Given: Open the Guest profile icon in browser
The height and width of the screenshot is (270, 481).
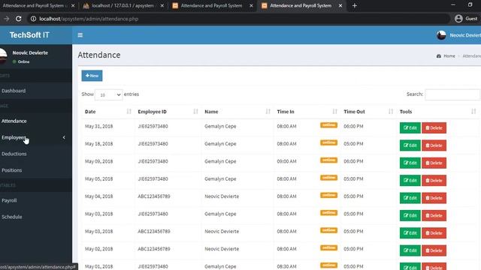Looking at the screenshot, I should [x=458, y=19].
